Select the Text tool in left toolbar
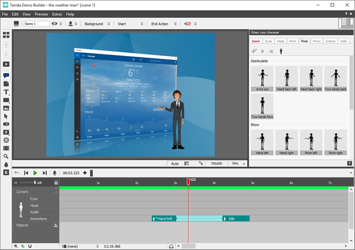This screenshot has width=355, height=250. click(x=6, y=92)
